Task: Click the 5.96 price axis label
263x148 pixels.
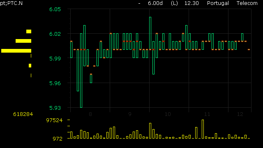Action: click(55, 83)
